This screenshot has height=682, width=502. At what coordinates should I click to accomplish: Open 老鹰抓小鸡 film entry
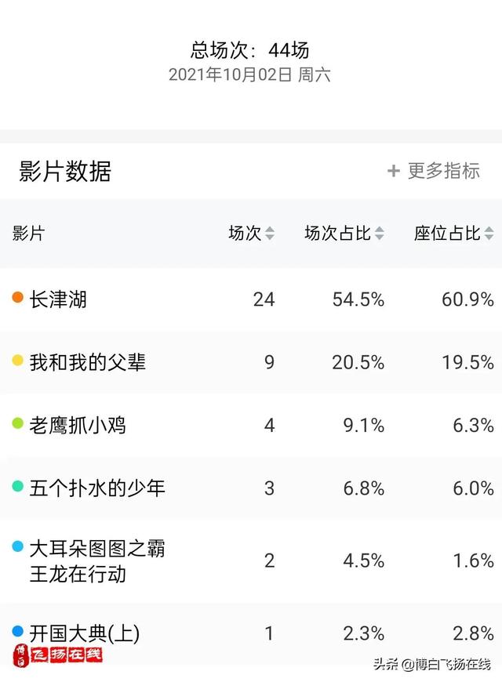(78, 425)
